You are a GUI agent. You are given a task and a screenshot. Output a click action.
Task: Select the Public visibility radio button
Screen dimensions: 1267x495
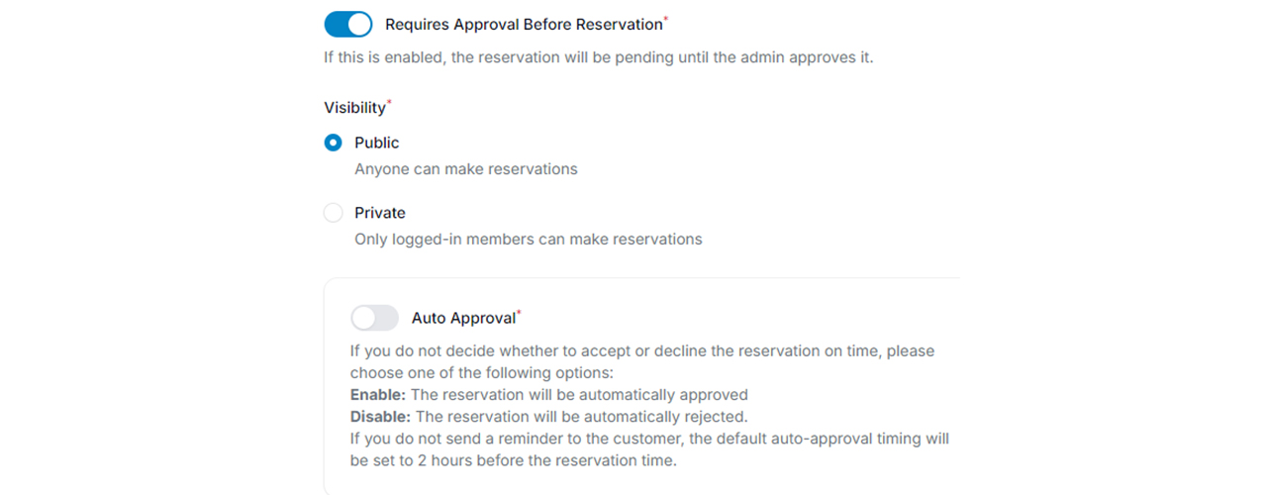(334, 143)
